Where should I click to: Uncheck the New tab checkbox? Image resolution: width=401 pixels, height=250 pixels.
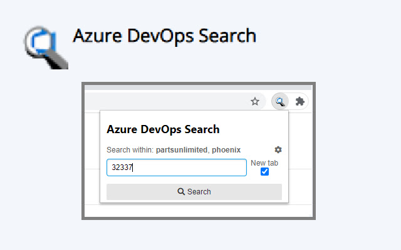(x=264, y=172)
